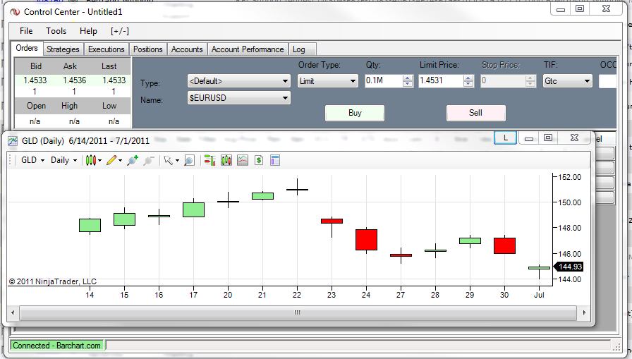Click the red candlestick for the 30th
632x359 pixels.
coord(504,245)
